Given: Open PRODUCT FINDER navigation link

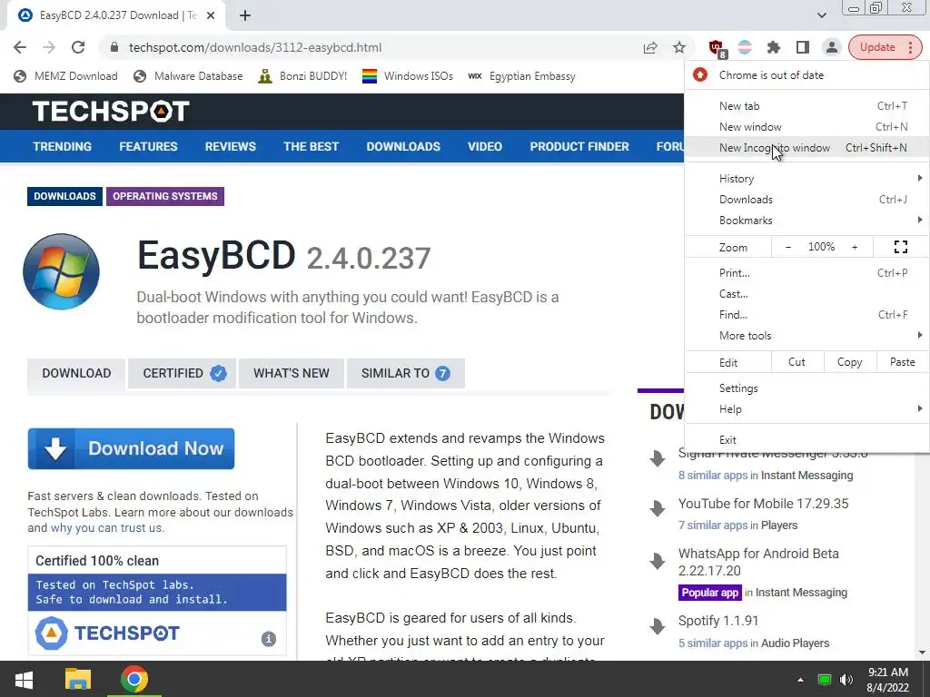Looking at the screenshot, I should [x=579, y=146].
